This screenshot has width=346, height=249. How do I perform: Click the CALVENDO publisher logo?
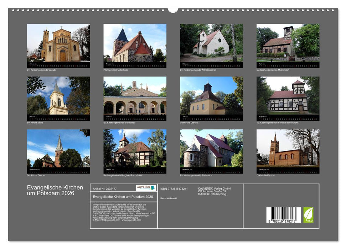[146, 187]
